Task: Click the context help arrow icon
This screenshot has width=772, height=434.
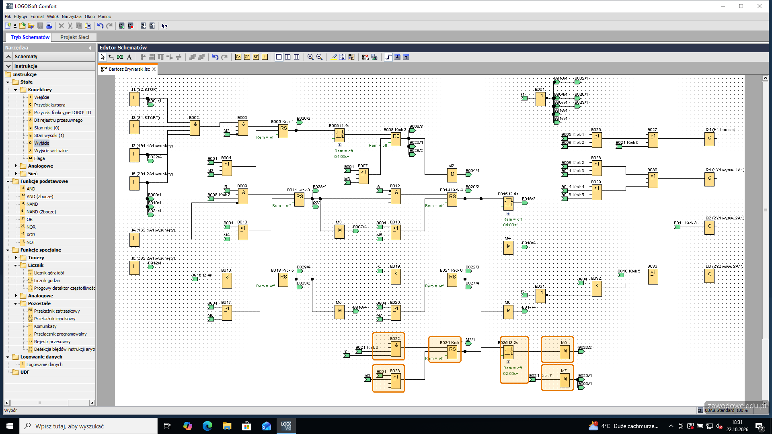Action: tap(164, 26)
